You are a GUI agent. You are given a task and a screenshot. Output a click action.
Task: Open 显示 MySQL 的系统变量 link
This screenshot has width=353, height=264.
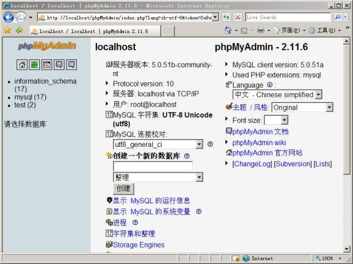152,211
